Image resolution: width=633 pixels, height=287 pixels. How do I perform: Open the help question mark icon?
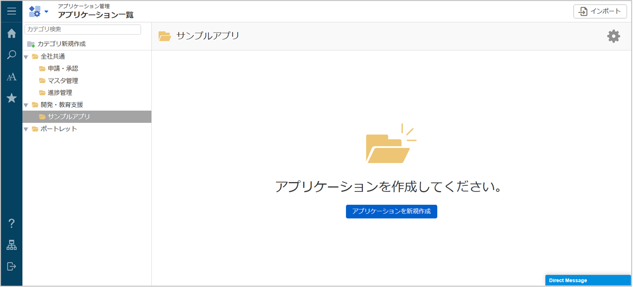click(12, 223)
